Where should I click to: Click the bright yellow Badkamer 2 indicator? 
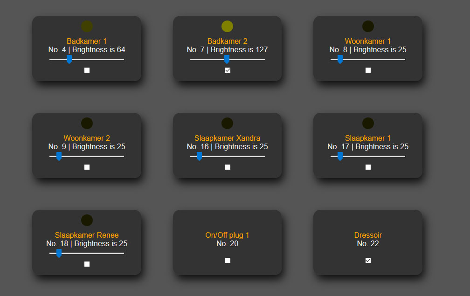pyautogui.click(x=227, y=27)
